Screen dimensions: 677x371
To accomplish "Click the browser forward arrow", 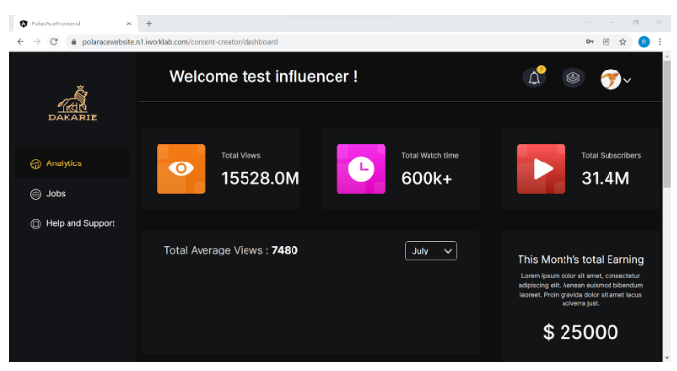I will click(37, 42).
